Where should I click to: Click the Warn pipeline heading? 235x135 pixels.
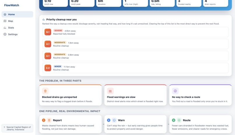tap(121, 120)
